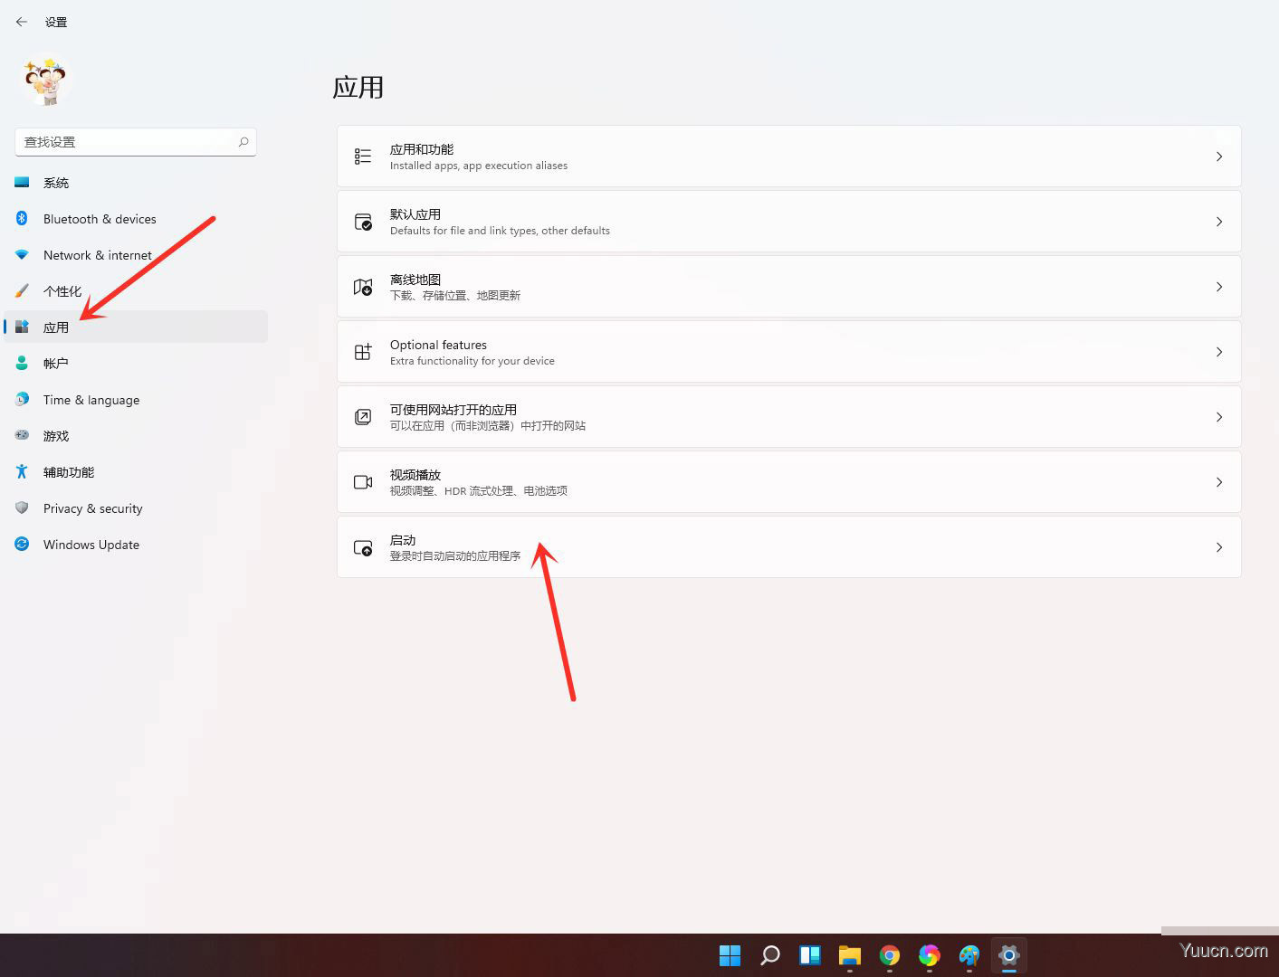Viewport: 1279px width, 977px height.
Task: Click the Network & internet Wi-Fi icon
Action: [x=22, y=255]
